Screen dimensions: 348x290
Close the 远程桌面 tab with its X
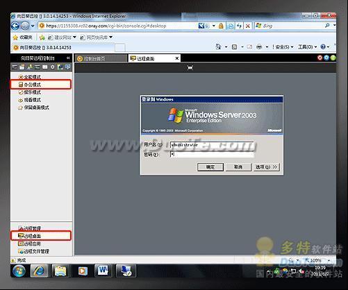click(x=177, y=58)
